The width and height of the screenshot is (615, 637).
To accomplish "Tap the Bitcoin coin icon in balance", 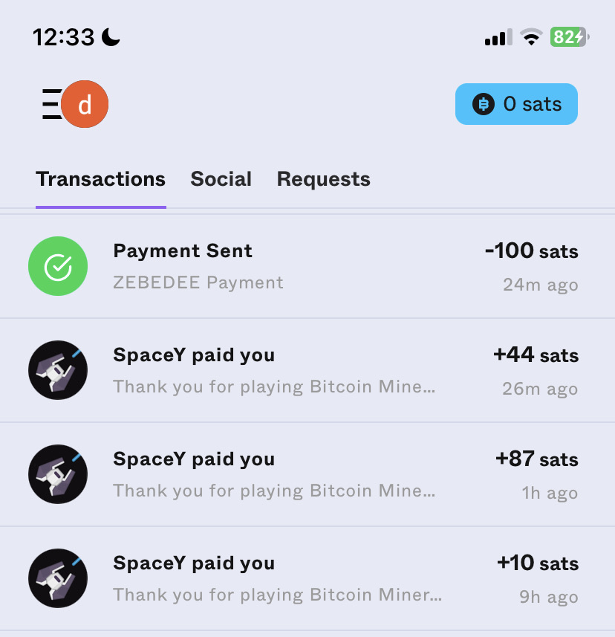I will (x=484, y=104).
